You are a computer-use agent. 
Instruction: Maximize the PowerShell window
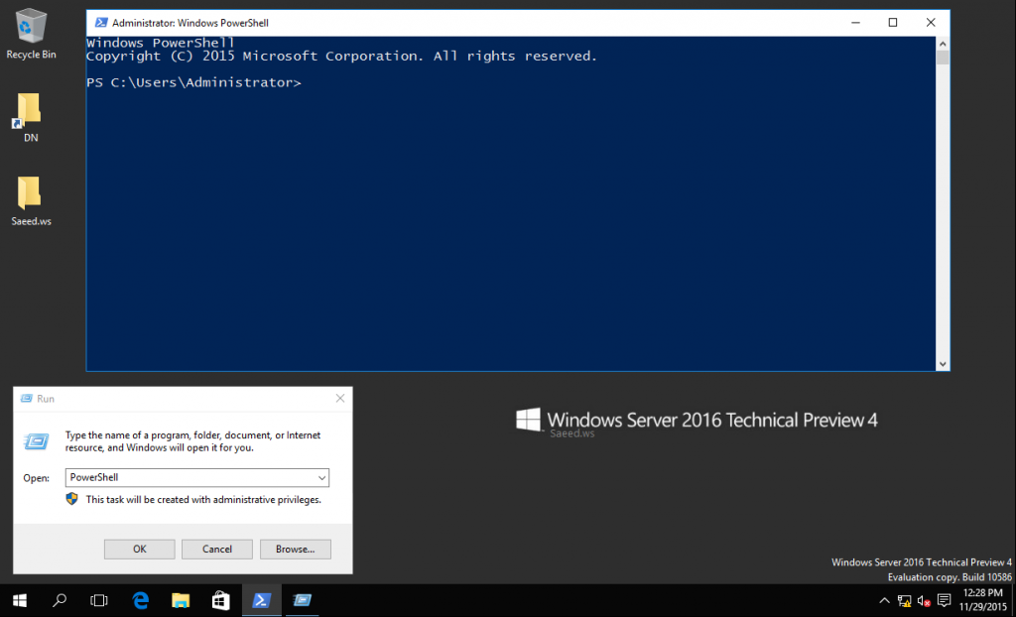pyautogui.click(x=893, y=23)
